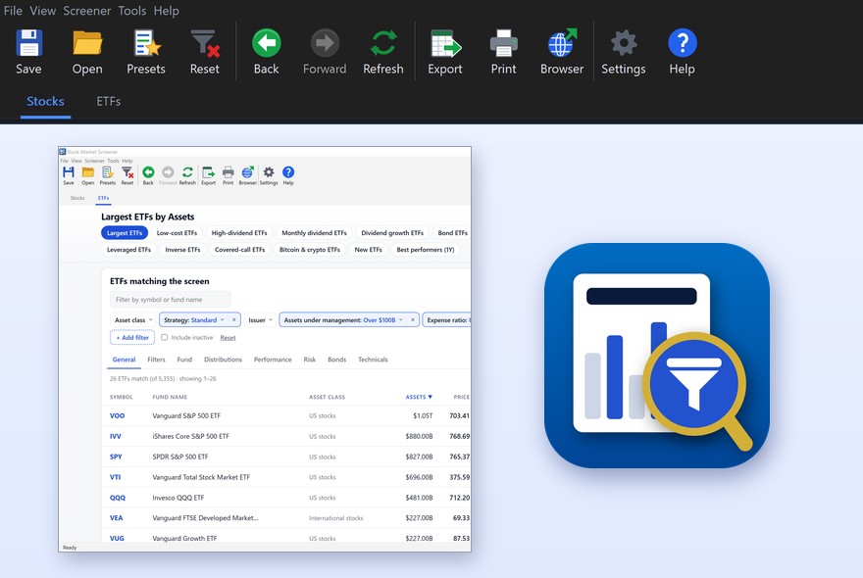Select the Bitcoin & crypto ETFs pill
Image resolution: width=863 pixels, height=578 pixels.
click(x=310, y=250)
